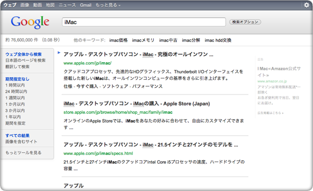Open result title ending 究極のオールインワン
Image resolution: width=313 pixels, height=191 pixels.
coord(138,54)
